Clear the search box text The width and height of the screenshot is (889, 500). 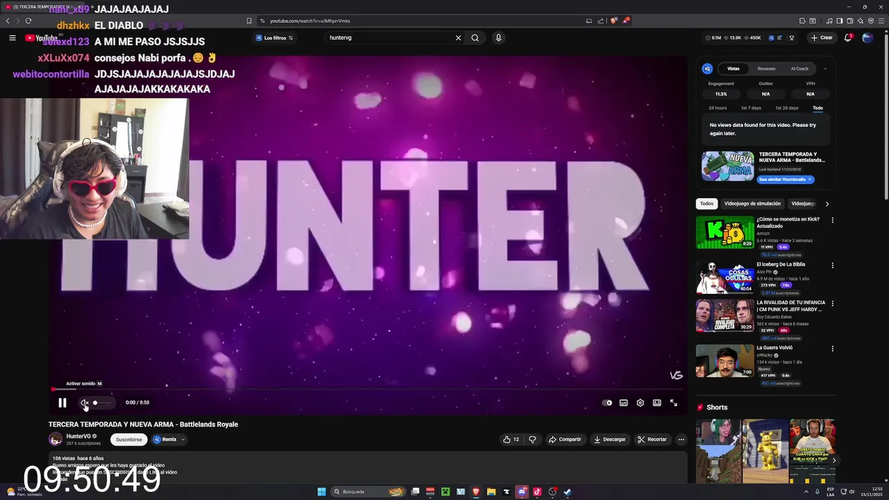(x=458, y=37)
